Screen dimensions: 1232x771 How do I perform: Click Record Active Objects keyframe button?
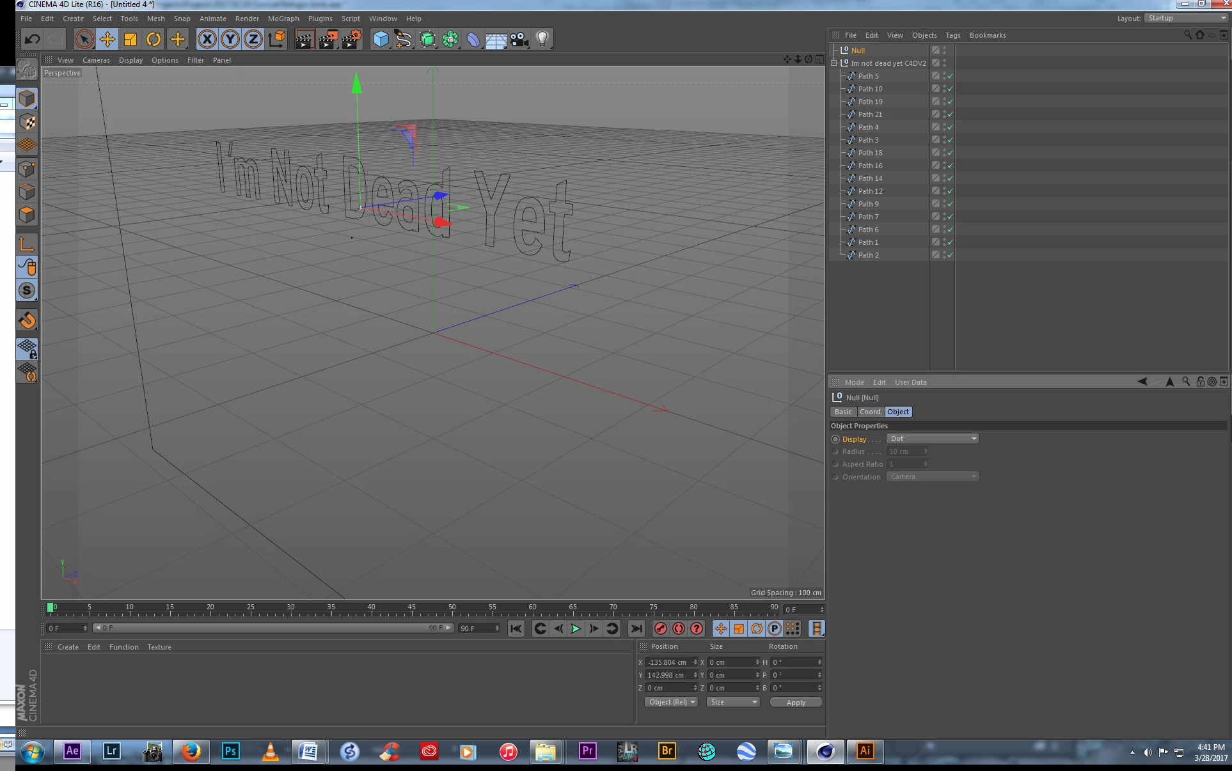[661, 629]
